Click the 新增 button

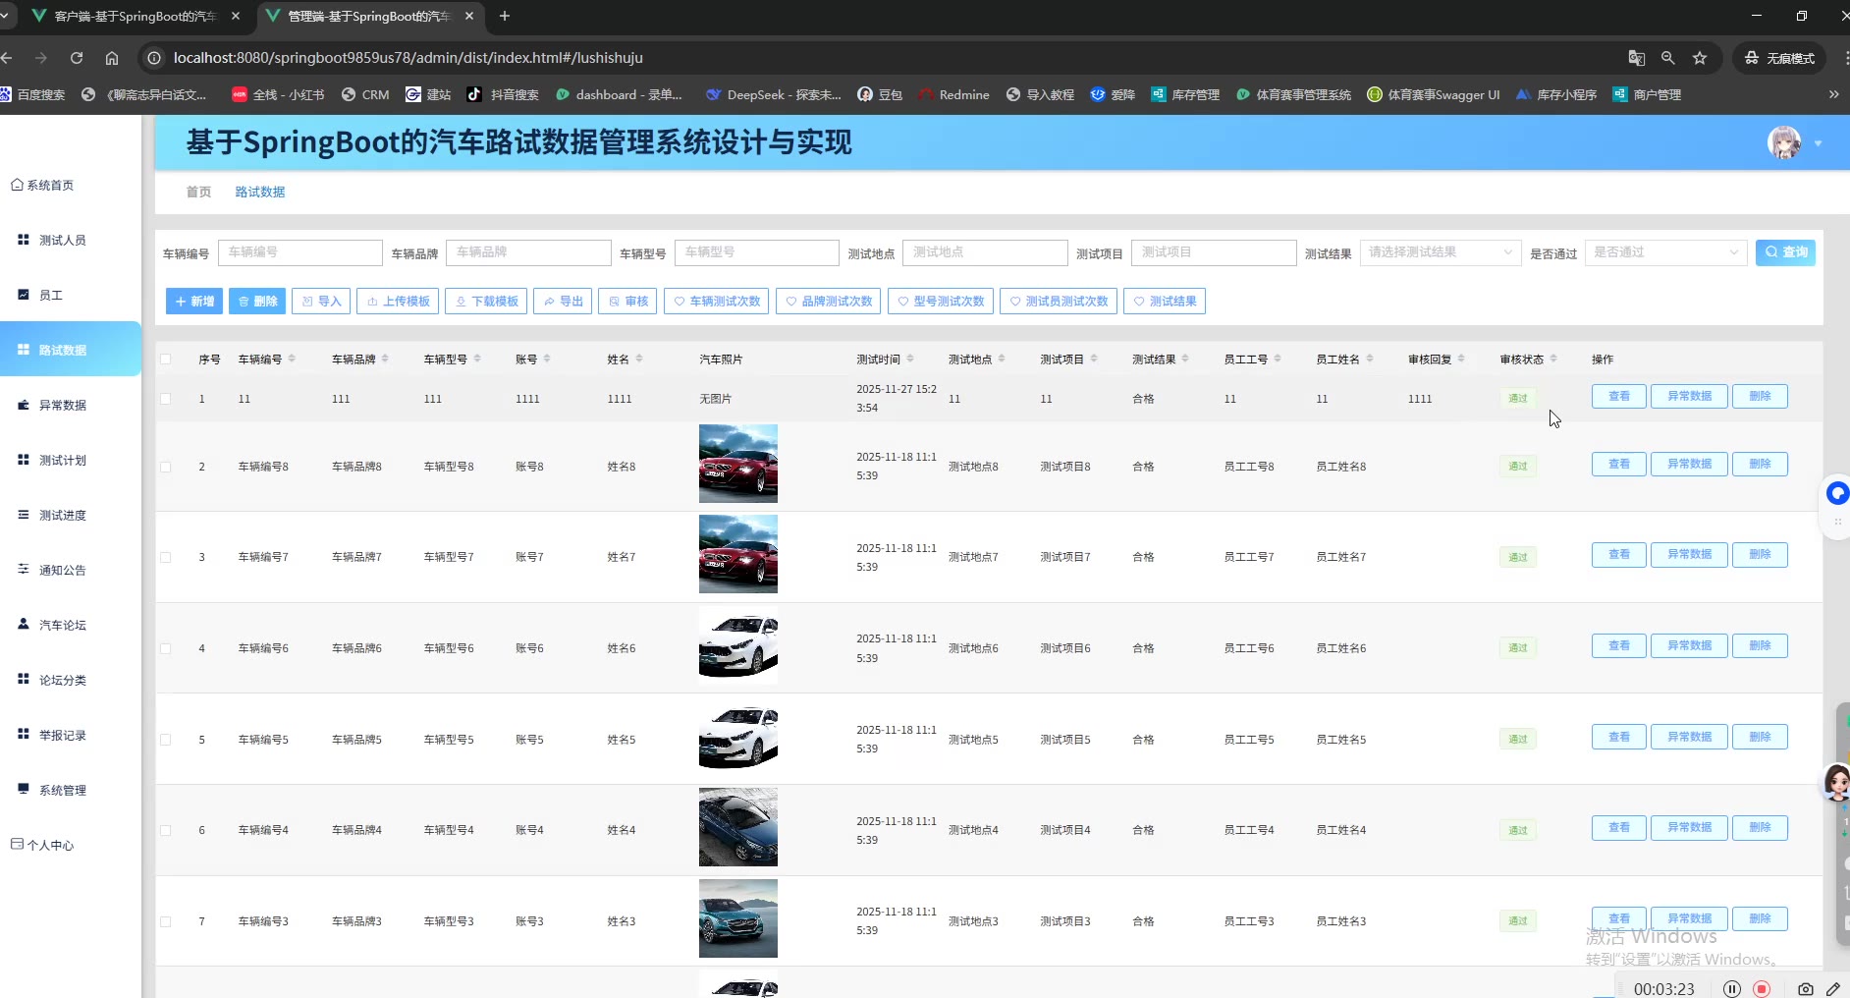coord(194,302)
